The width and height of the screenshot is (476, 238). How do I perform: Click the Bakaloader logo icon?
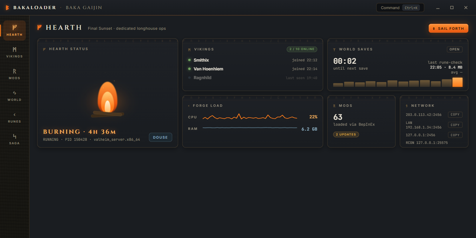(7, 8)
